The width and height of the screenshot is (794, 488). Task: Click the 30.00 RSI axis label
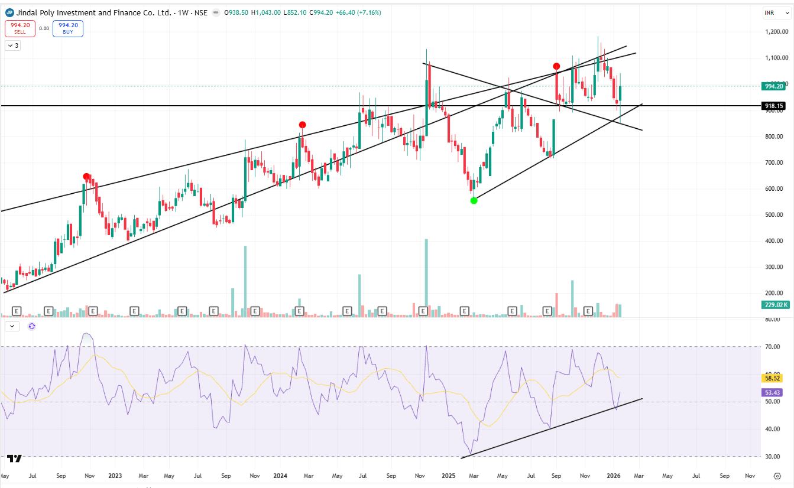click(773, 457)
